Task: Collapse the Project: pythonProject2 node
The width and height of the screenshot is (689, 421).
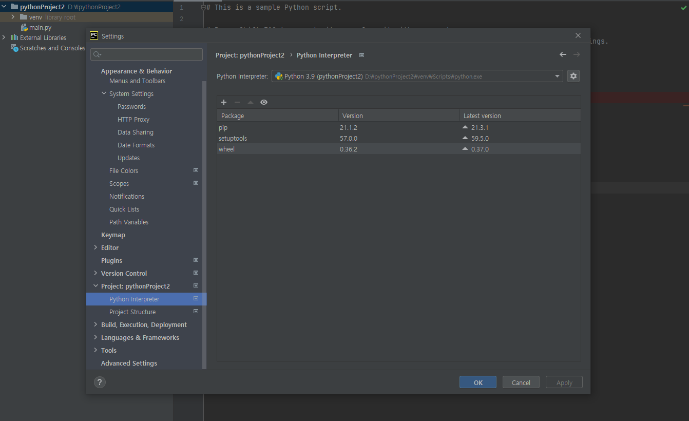Action: pos(95,286)
